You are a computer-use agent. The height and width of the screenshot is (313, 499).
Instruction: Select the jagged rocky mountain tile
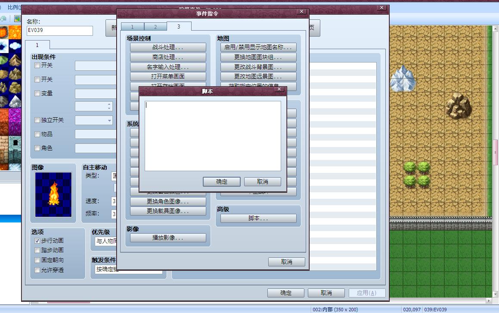click(x=15, y=74)
